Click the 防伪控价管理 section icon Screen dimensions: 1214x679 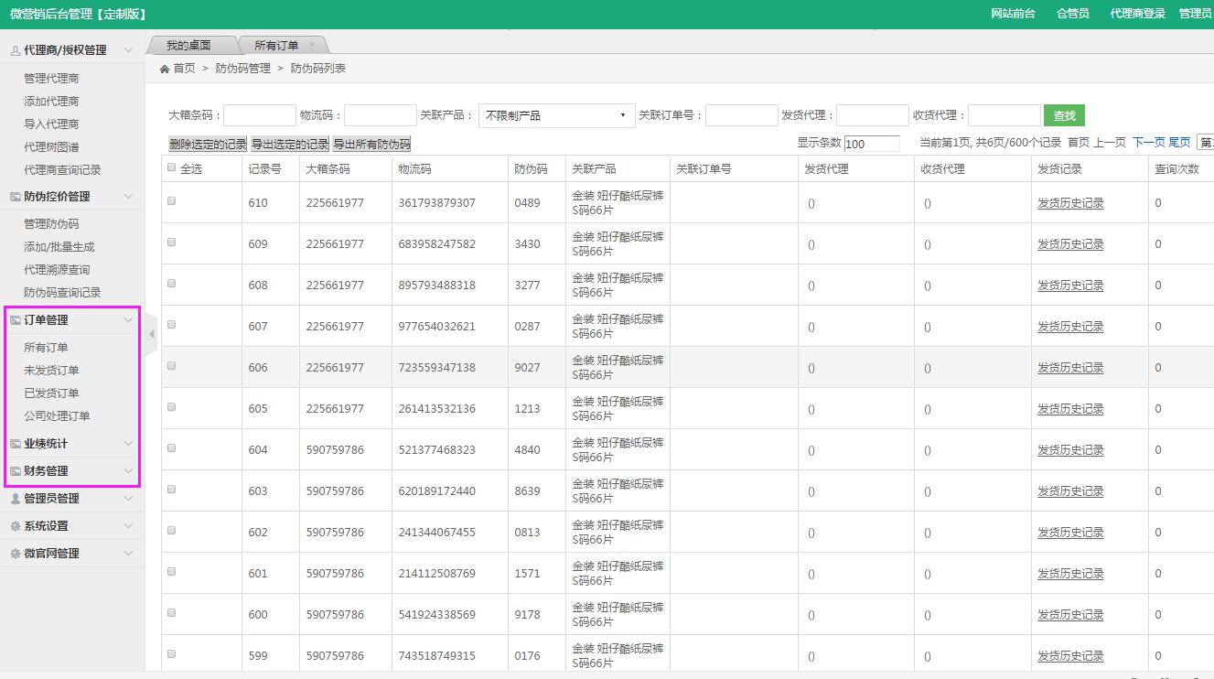[x=16, y=197]
